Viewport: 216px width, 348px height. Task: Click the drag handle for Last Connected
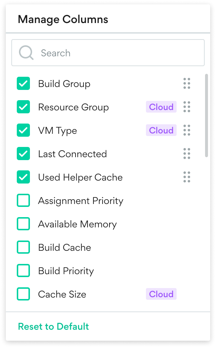coord(187,154)
